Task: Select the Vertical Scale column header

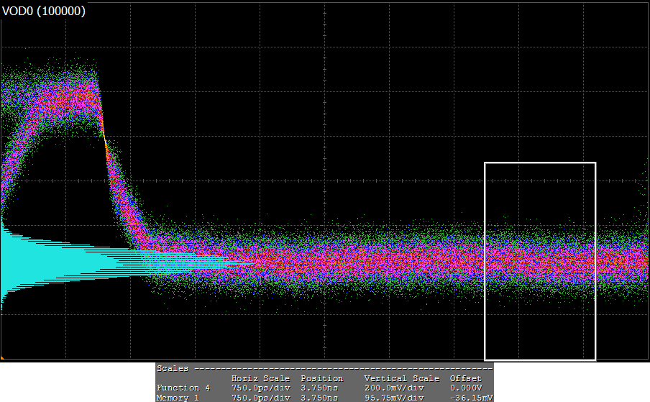Action: (401, 378)
